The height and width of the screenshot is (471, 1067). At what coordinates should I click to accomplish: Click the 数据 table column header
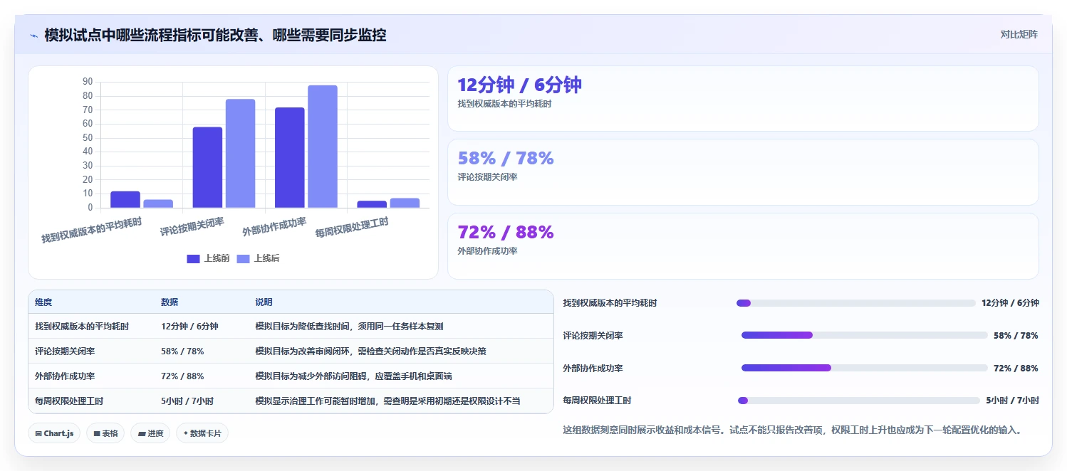[x=170, y=302]
